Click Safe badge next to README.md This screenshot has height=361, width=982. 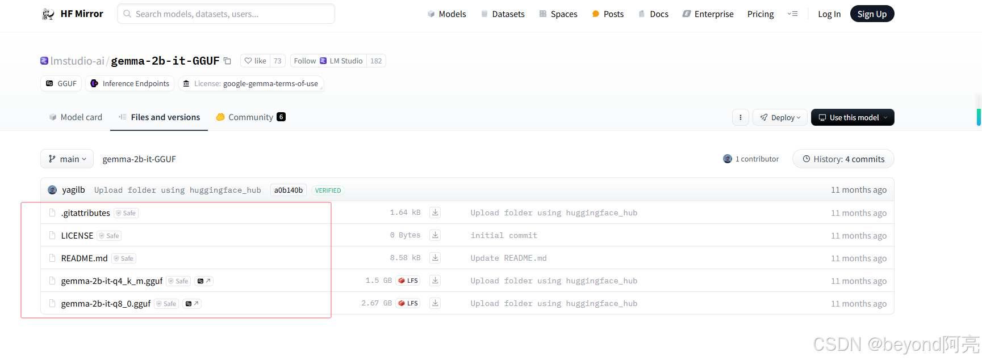click(x=124, y=258)
